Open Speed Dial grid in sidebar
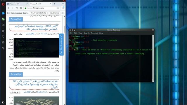This screenshot has height=105, width=187. tap(3, 31)
